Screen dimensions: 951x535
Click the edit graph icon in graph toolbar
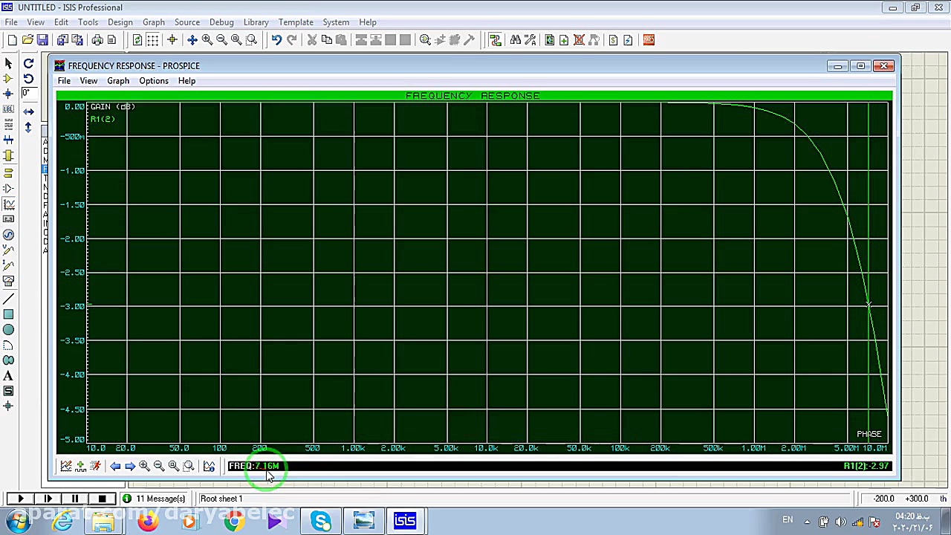click(65, 466)
